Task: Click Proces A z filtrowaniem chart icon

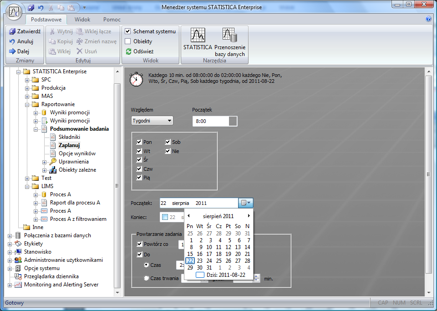Action: 44,219
